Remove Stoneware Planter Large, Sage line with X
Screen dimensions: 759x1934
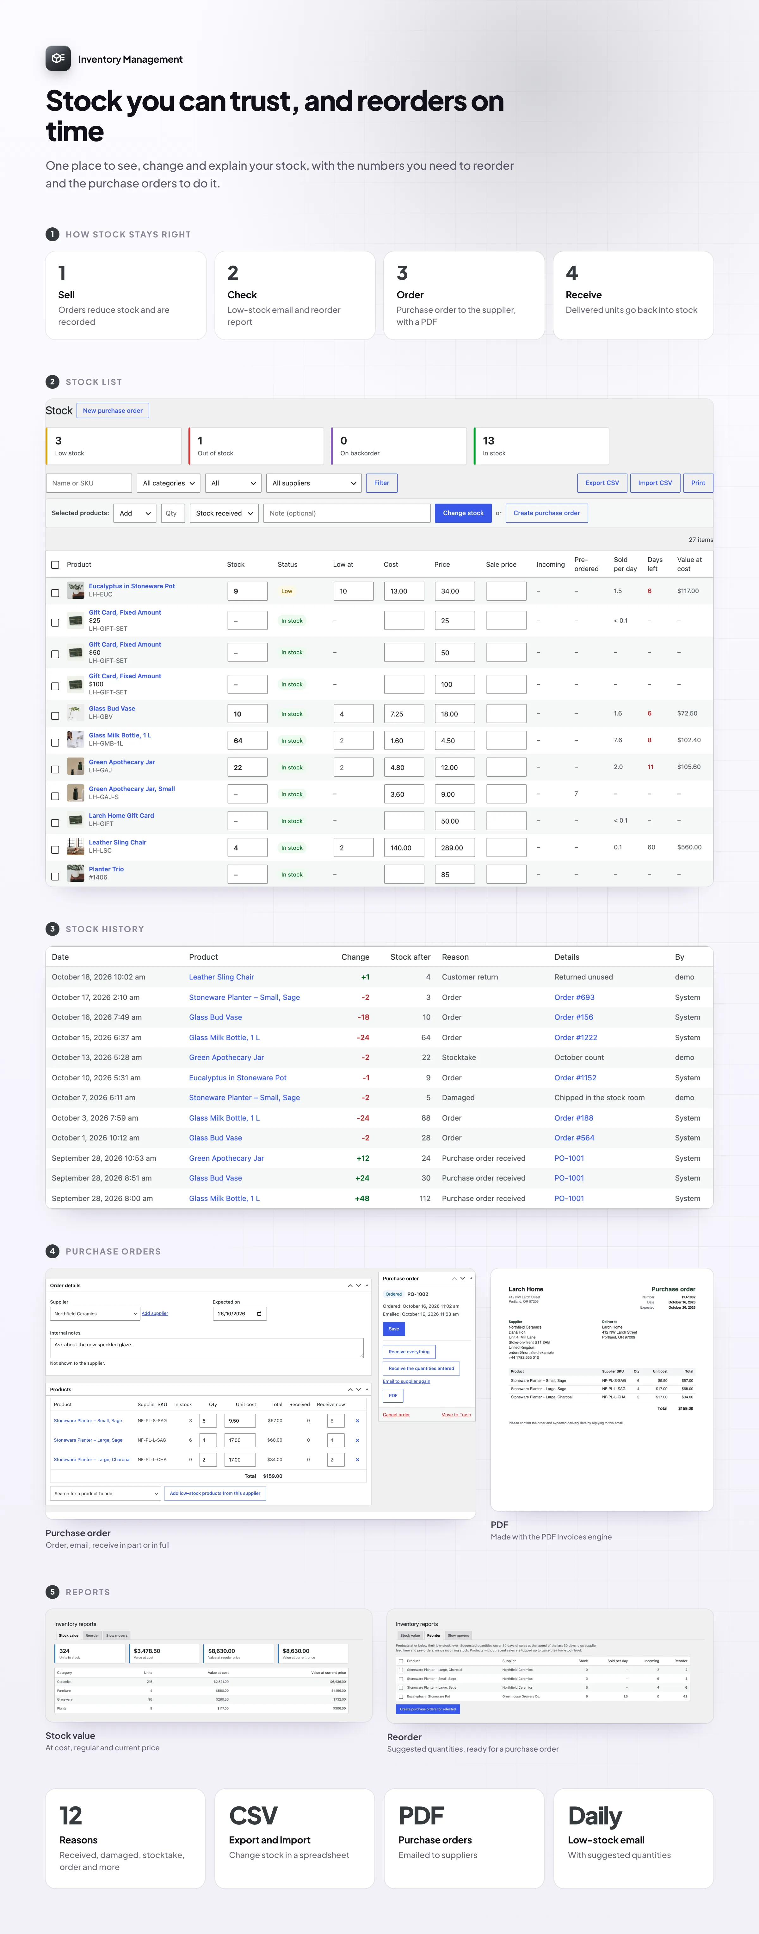coord(357,1440)
